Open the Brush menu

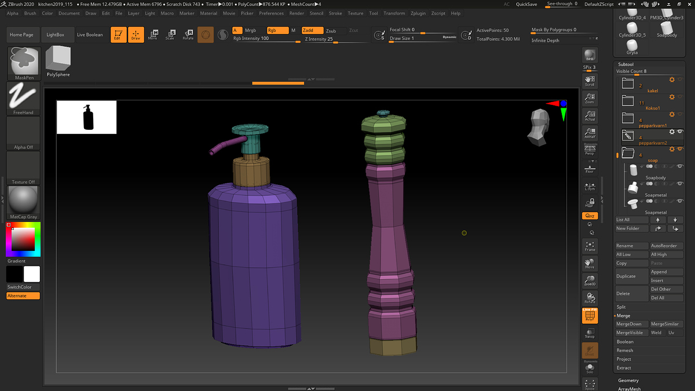pyautogui.click(x=30, y=13)
